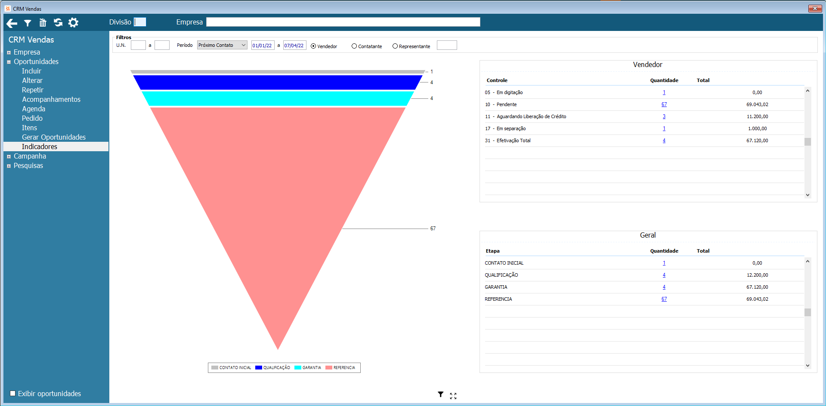This screenshot has width=826, height=406.
Task: Open Pedido in the sidebar
Action: 32,118
